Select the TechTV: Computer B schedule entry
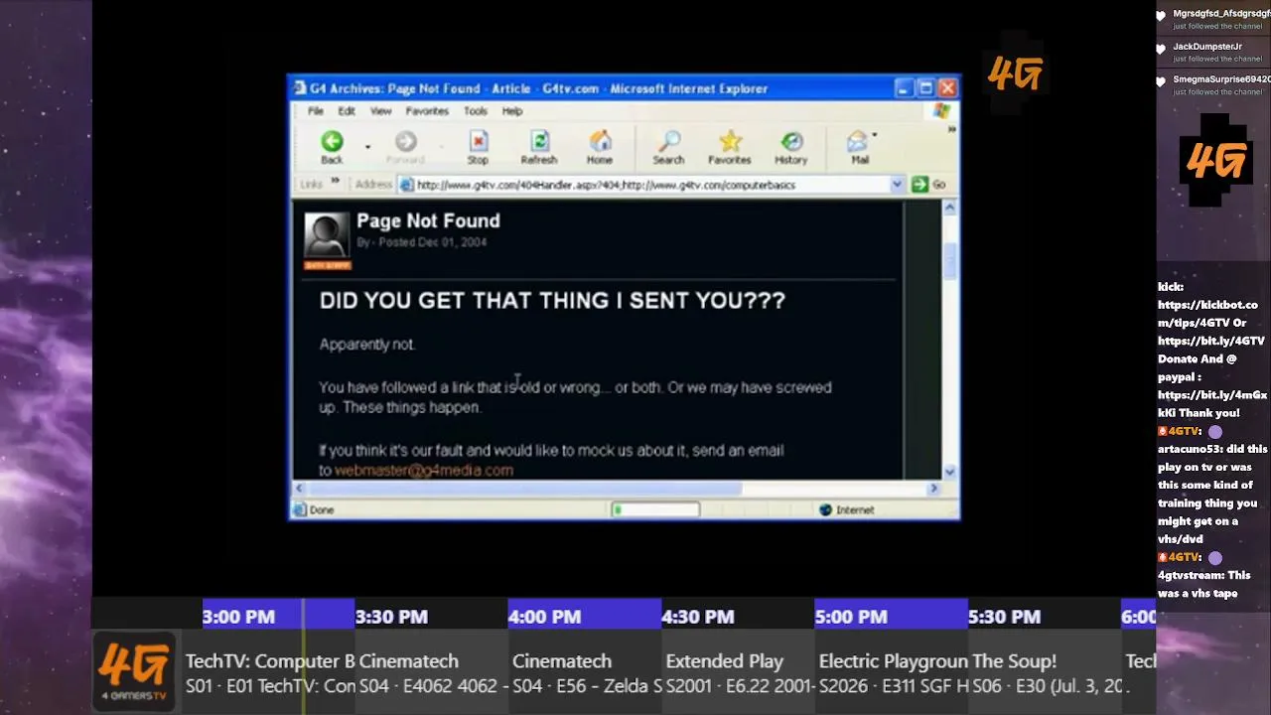This screenshot has width=1271, height=715. pos(269,672)
